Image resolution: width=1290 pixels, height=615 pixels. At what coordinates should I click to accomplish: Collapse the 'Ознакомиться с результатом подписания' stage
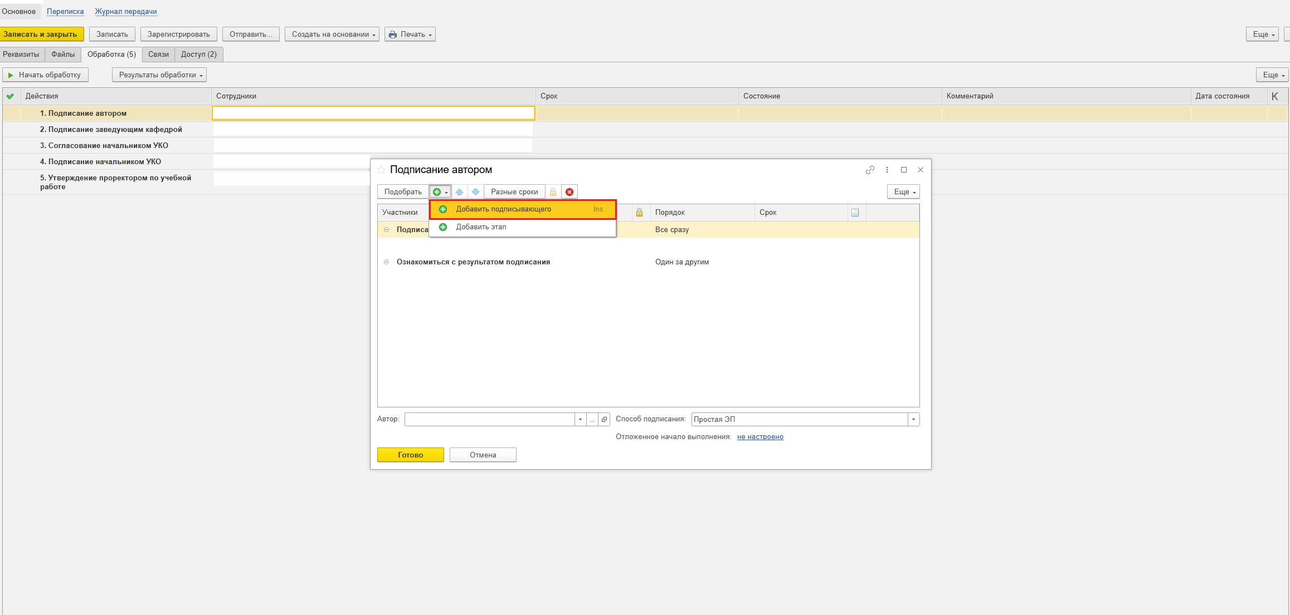click(x=386, y=262)
